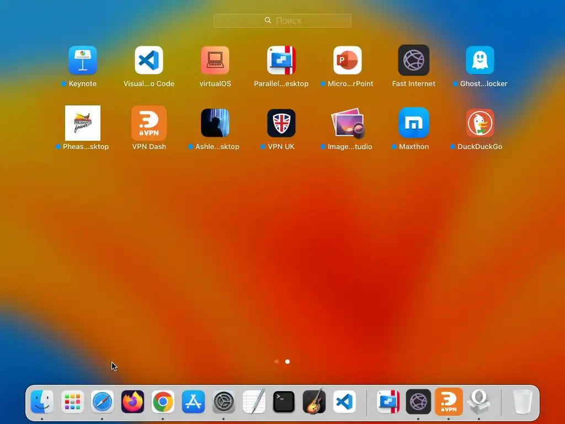This screenshot has width=565, height=424.
Task: Open the Ashle...sktop app icon
Action: tap(215, 123)
